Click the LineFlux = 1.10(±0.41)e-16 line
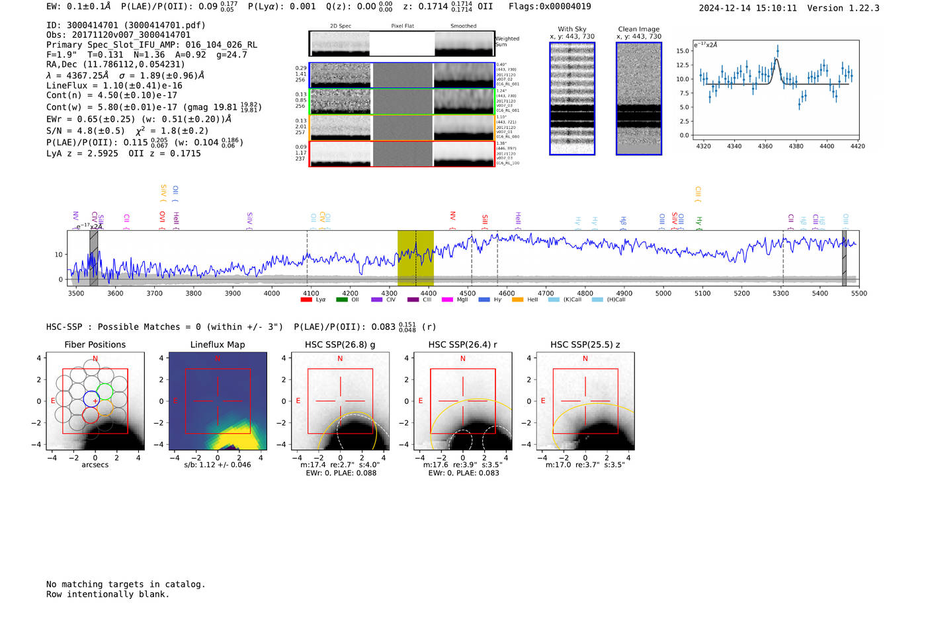Viewport: 926px width, 630px height. 114,85
